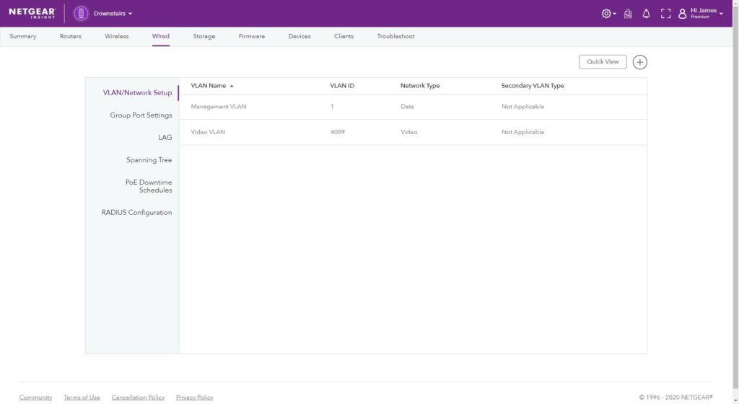The height and width of the screenshot is (404, 739).
Task: Open RADIUS Configuration in sidebar
Action: coord(136,213)
